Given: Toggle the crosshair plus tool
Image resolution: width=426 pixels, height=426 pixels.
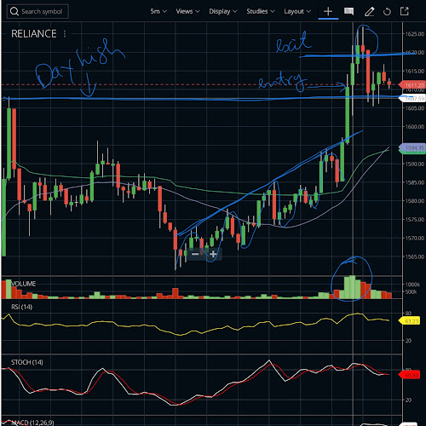Looking at the screenshot, I should tap(328, 11).
